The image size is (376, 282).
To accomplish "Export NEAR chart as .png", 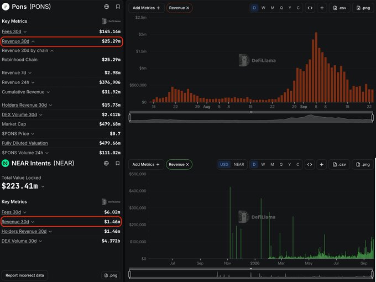I will pyautogui.click(x=363, y=165).
